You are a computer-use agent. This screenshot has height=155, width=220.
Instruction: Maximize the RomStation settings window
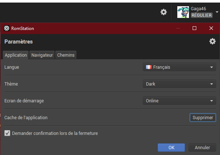(194, 28)
